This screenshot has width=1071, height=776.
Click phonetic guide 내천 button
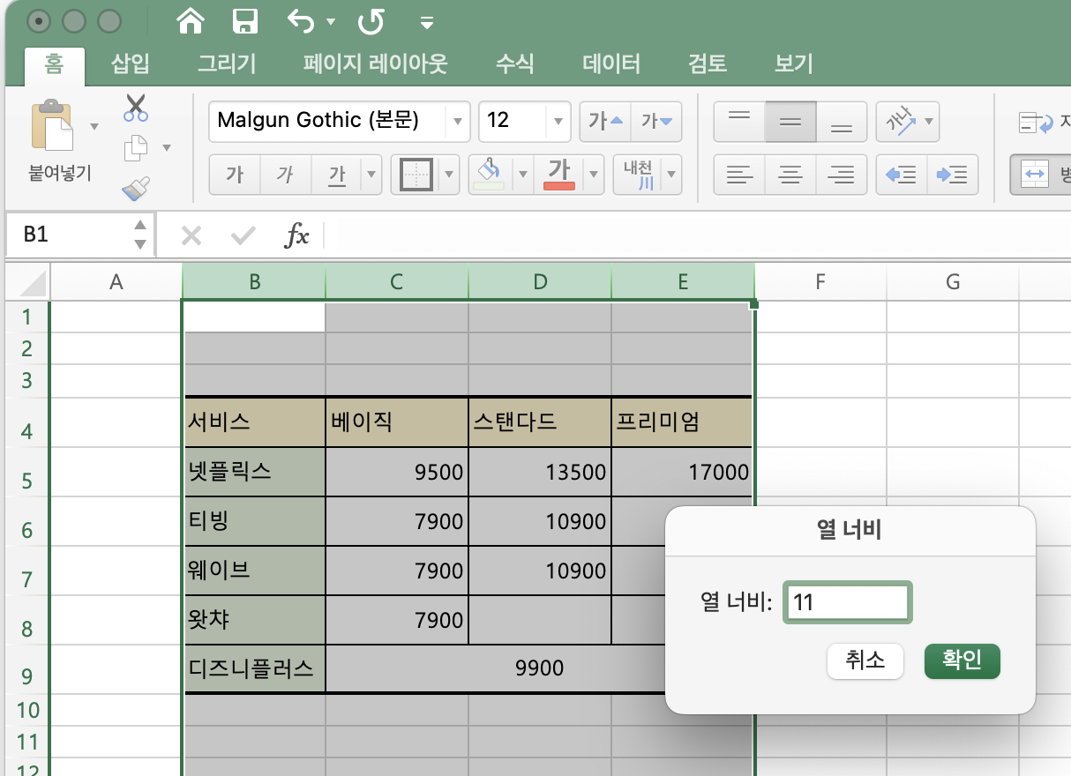click(x=637, y=174)
